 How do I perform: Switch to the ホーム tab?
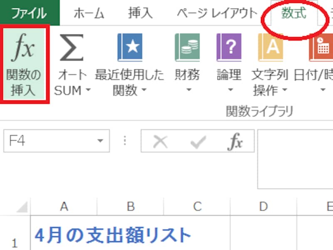89,13
